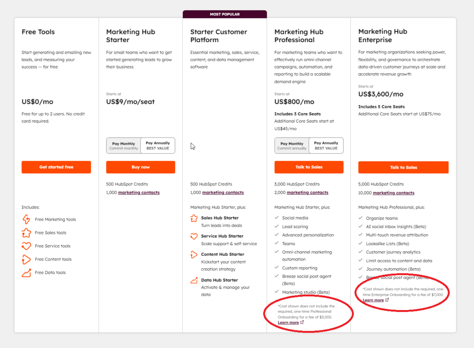Screen dimensions: 474x348
Task: Switch Marketing Hub Professional to Pay Annually
Action: tap(326, 145)
